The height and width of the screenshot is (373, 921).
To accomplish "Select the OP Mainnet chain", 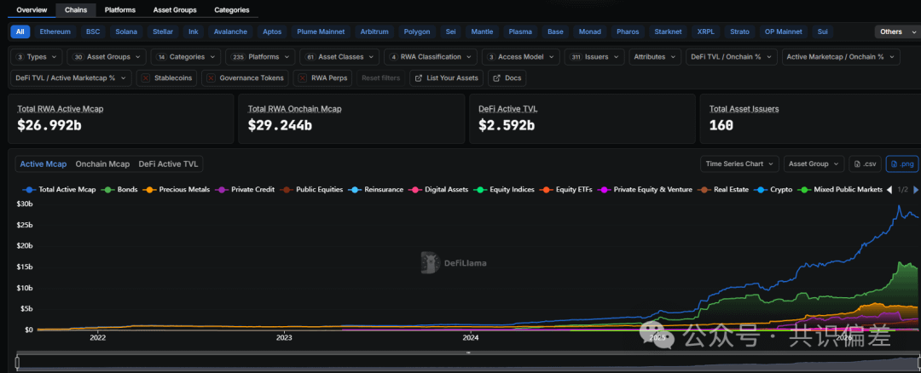I will pyautogui.click(x=784, y=32).
